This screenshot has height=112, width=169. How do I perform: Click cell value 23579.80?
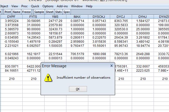click(x=55, y=25)
